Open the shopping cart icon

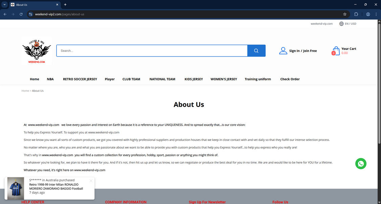336,50
